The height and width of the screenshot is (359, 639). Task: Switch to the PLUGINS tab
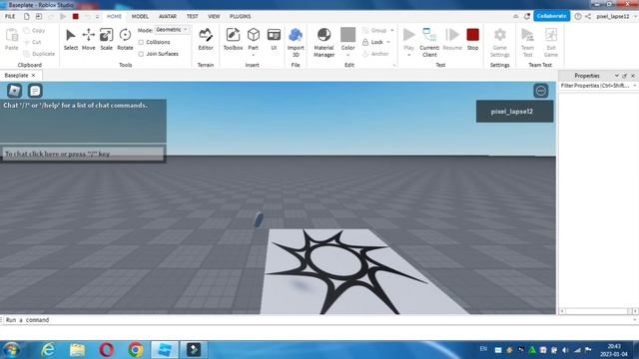[x=240, y=16]
